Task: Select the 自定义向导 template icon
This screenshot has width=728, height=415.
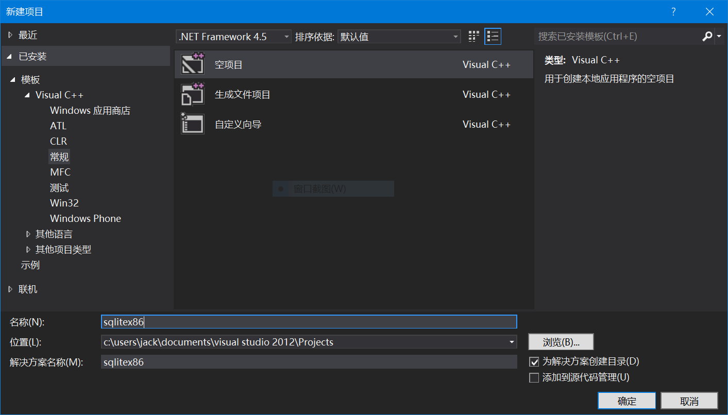Action: click(x=193, y=124)
